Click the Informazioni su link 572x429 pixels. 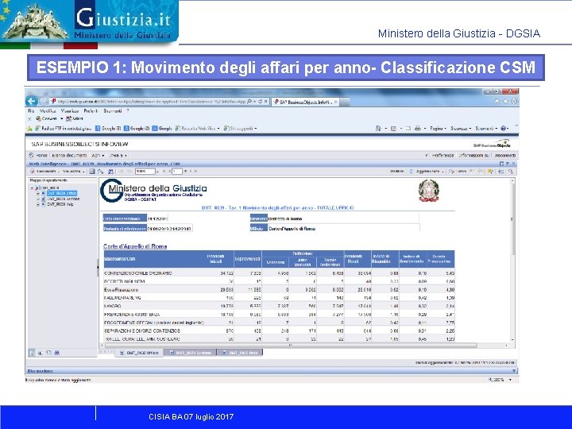pyautogui.click(x=473, y=156)
